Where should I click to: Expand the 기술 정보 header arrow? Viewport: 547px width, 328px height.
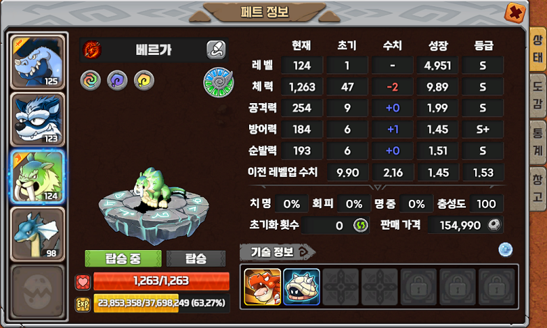[304, 252]
